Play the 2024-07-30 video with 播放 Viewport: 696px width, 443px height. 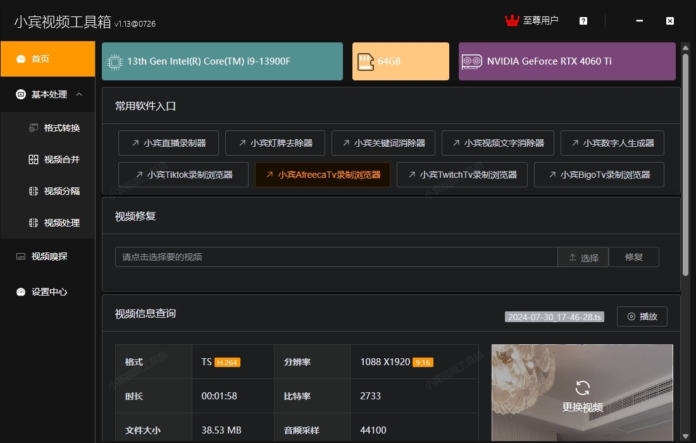click(642, 316)
